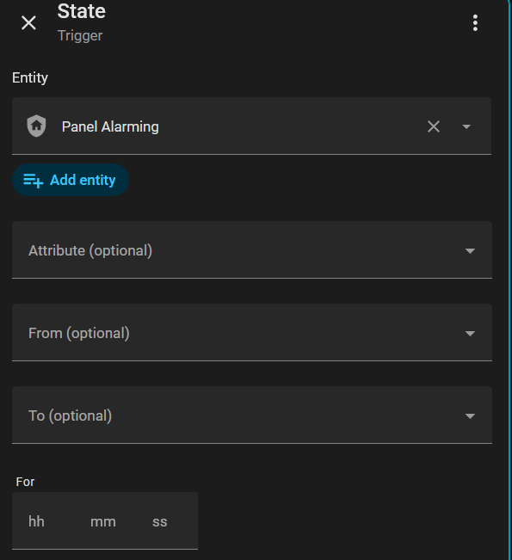Click the alarm panel shield icon
Image resolution: width=512 pixels, height=560 pixels.
pos(36,126)
